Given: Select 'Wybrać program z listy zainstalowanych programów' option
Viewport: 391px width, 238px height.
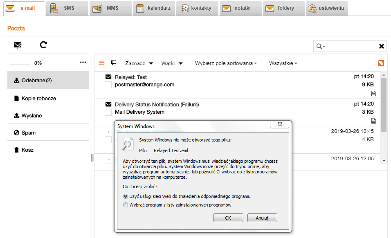Looking at the screenshot, I should coord(126,205).
